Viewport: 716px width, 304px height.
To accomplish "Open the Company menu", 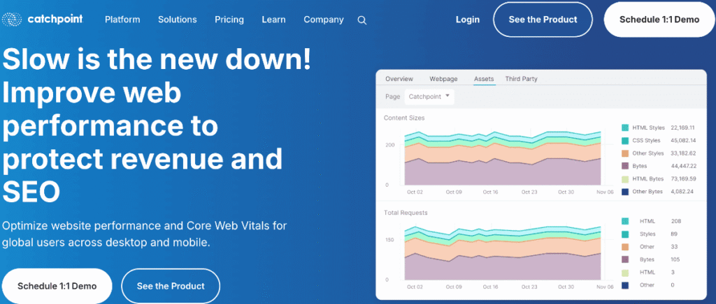I will click(x=323, y=20).
